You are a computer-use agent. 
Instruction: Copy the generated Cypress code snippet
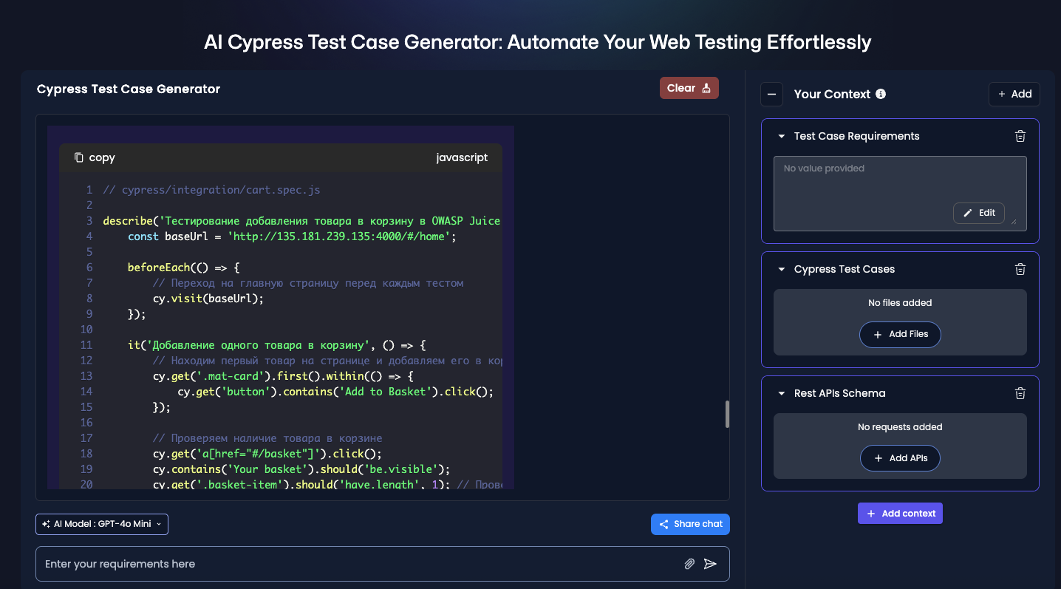pyautogui.click(x=94, y=157)
